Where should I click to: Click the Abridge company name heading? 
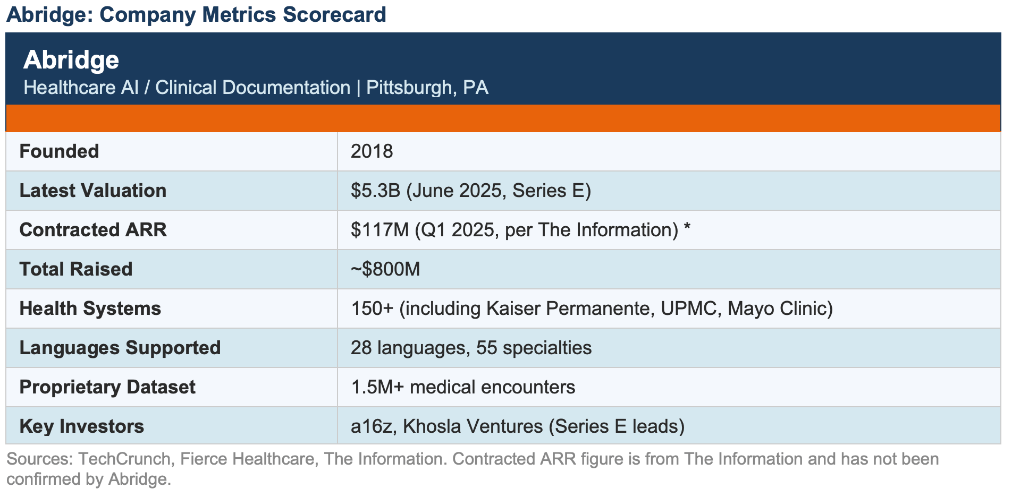(71, 59)
